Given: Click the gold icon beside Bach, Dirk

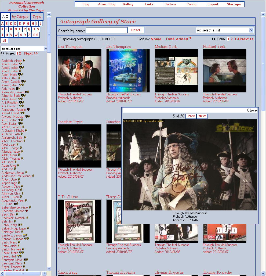Looking at the screenshot, I should click(x=17, y=214).
